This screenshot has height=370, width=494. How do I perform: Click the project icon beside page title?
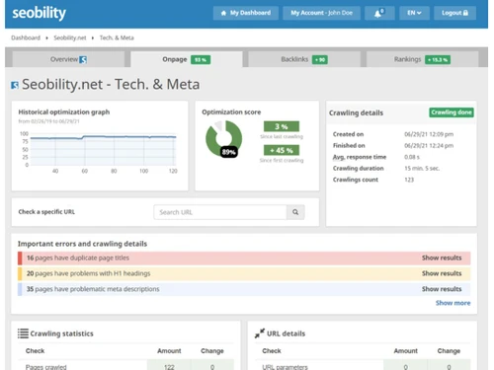[x=15, y=85]
